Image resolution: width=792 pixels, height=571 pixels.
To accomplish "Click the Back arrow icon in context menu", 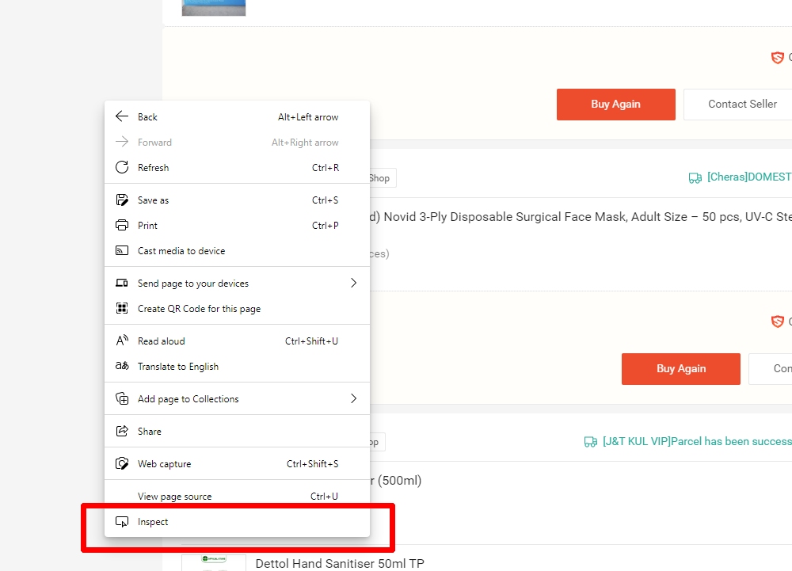I will (122, 117).
